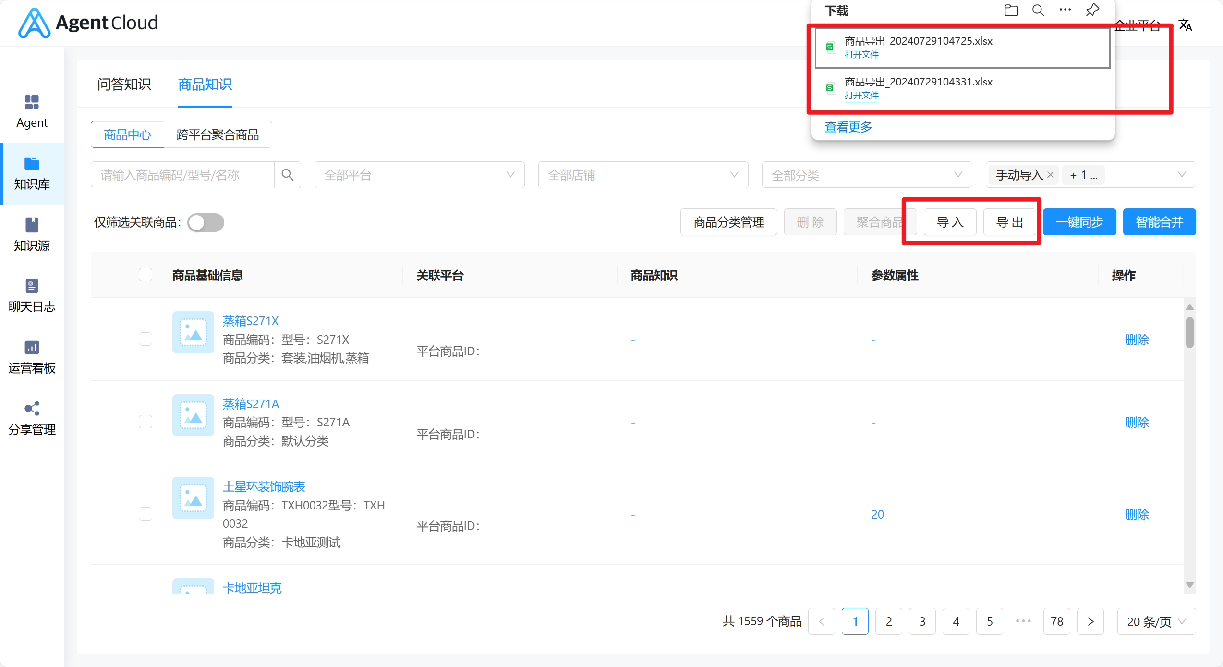The width and height of the screenshot is (1223, 667).
Task: Click the 导出 button
Action: coord(1010,222)
